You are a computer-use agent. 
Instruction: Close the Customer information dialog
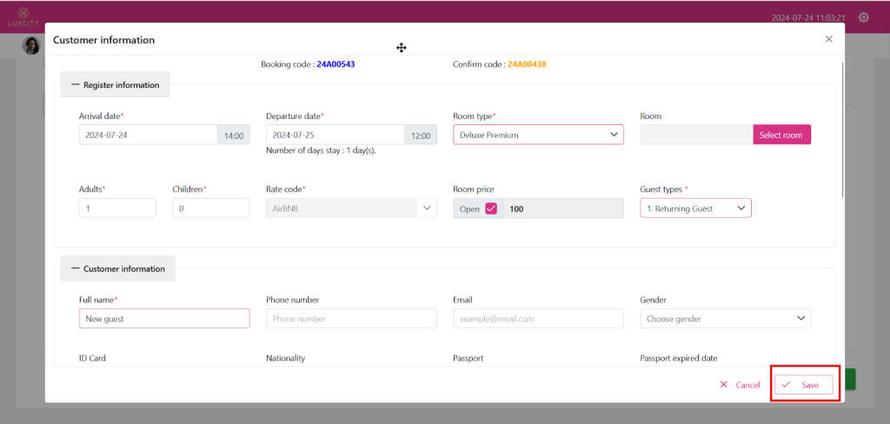click(x=828, y=39)
